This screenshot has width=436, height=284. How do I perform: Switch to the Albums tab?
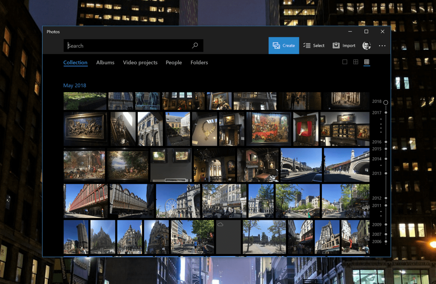click(105, 62)
